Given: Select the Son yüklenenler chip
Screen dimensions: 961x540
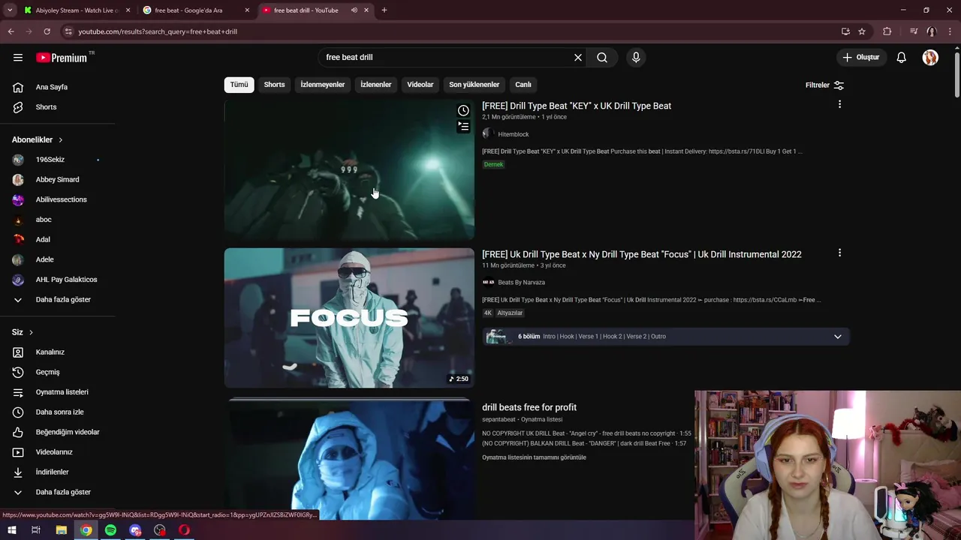Looking at the screenshot, I should point(474,85).
